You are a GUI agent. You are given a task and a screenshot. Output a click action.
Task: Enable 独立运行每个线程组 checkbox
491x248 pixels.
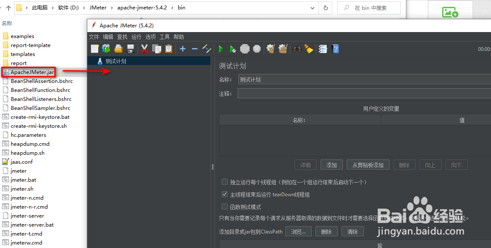coord(225,181)
